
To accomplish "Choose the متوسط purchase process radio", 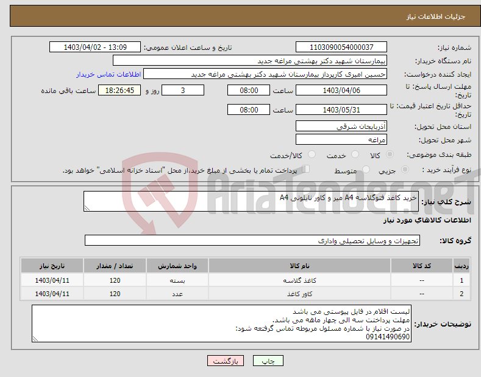I will point(366,169).
